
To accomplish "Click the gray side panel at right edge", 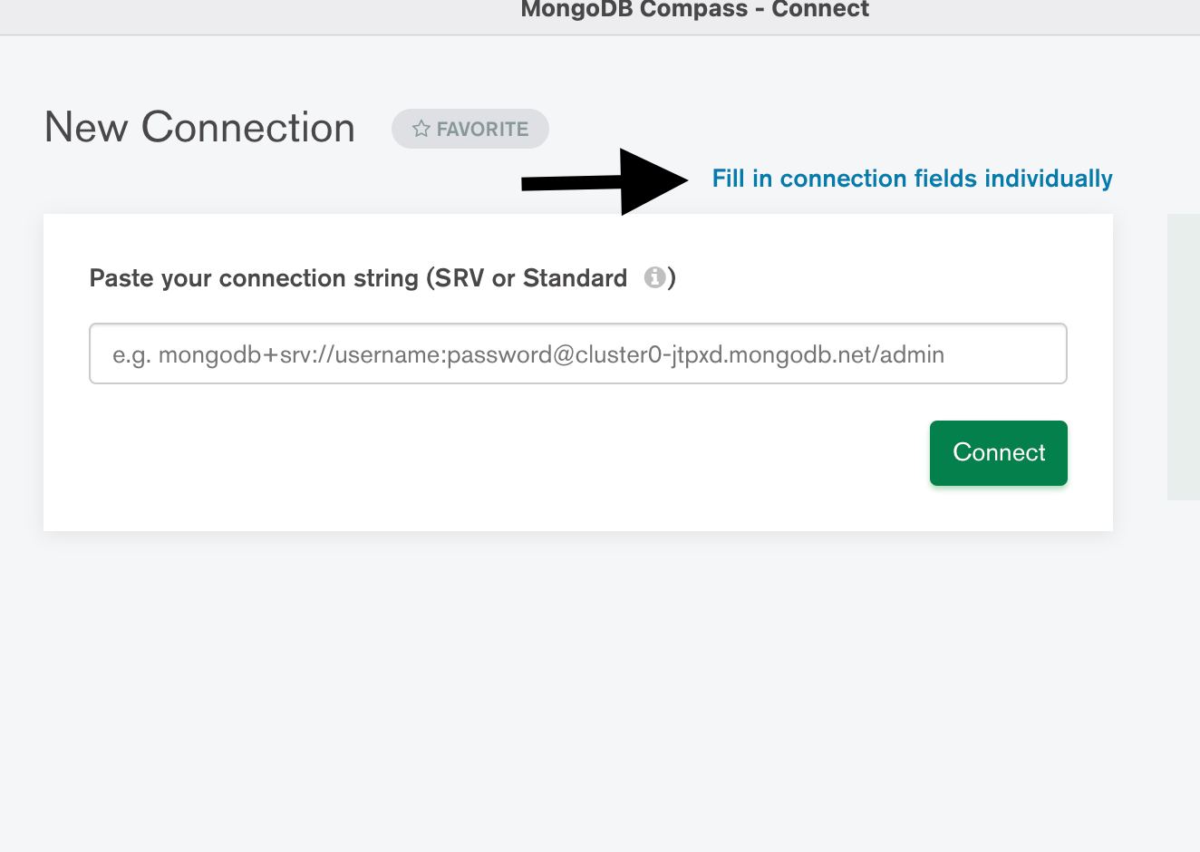I will click(x=1183, y=357).
